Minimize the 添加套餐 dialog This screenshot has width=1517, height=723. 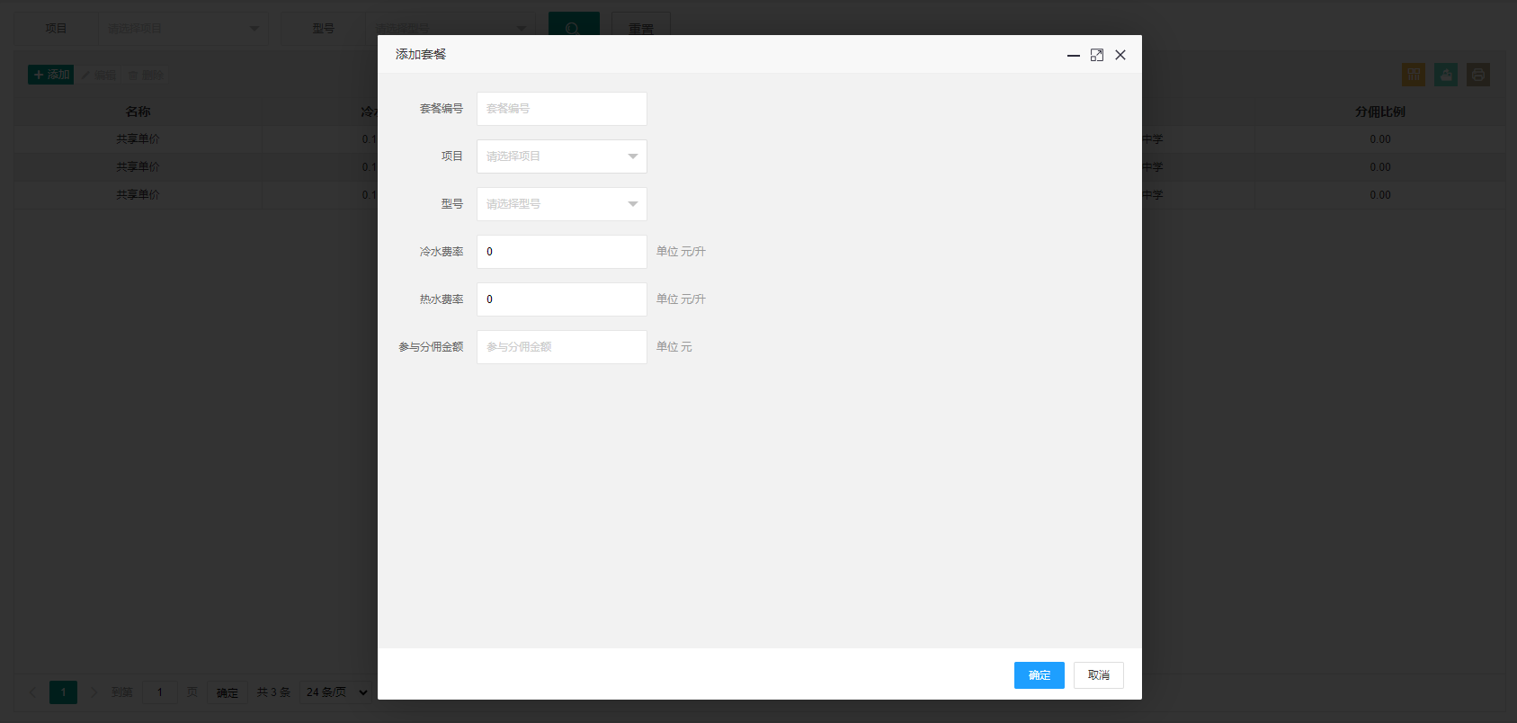point(1074,55)
